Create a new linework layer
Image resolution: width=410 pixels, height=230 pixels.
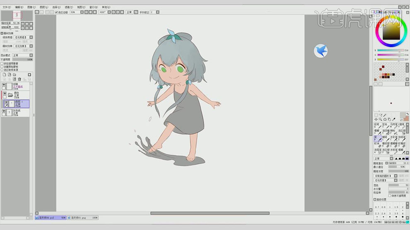click(x=10, y=75)
